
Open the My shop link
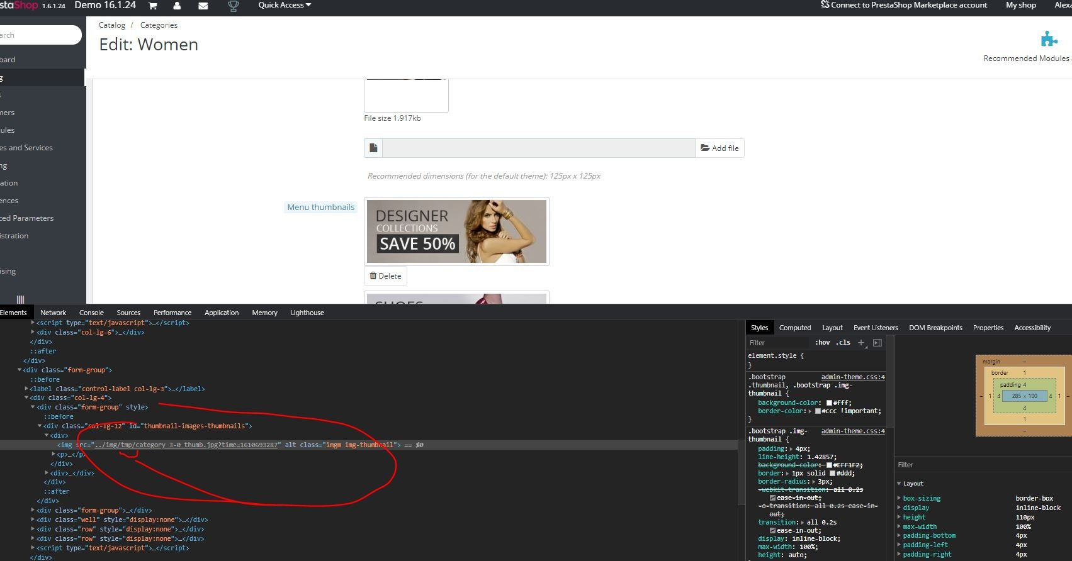pyautogui.click(x=1021, y=5)
